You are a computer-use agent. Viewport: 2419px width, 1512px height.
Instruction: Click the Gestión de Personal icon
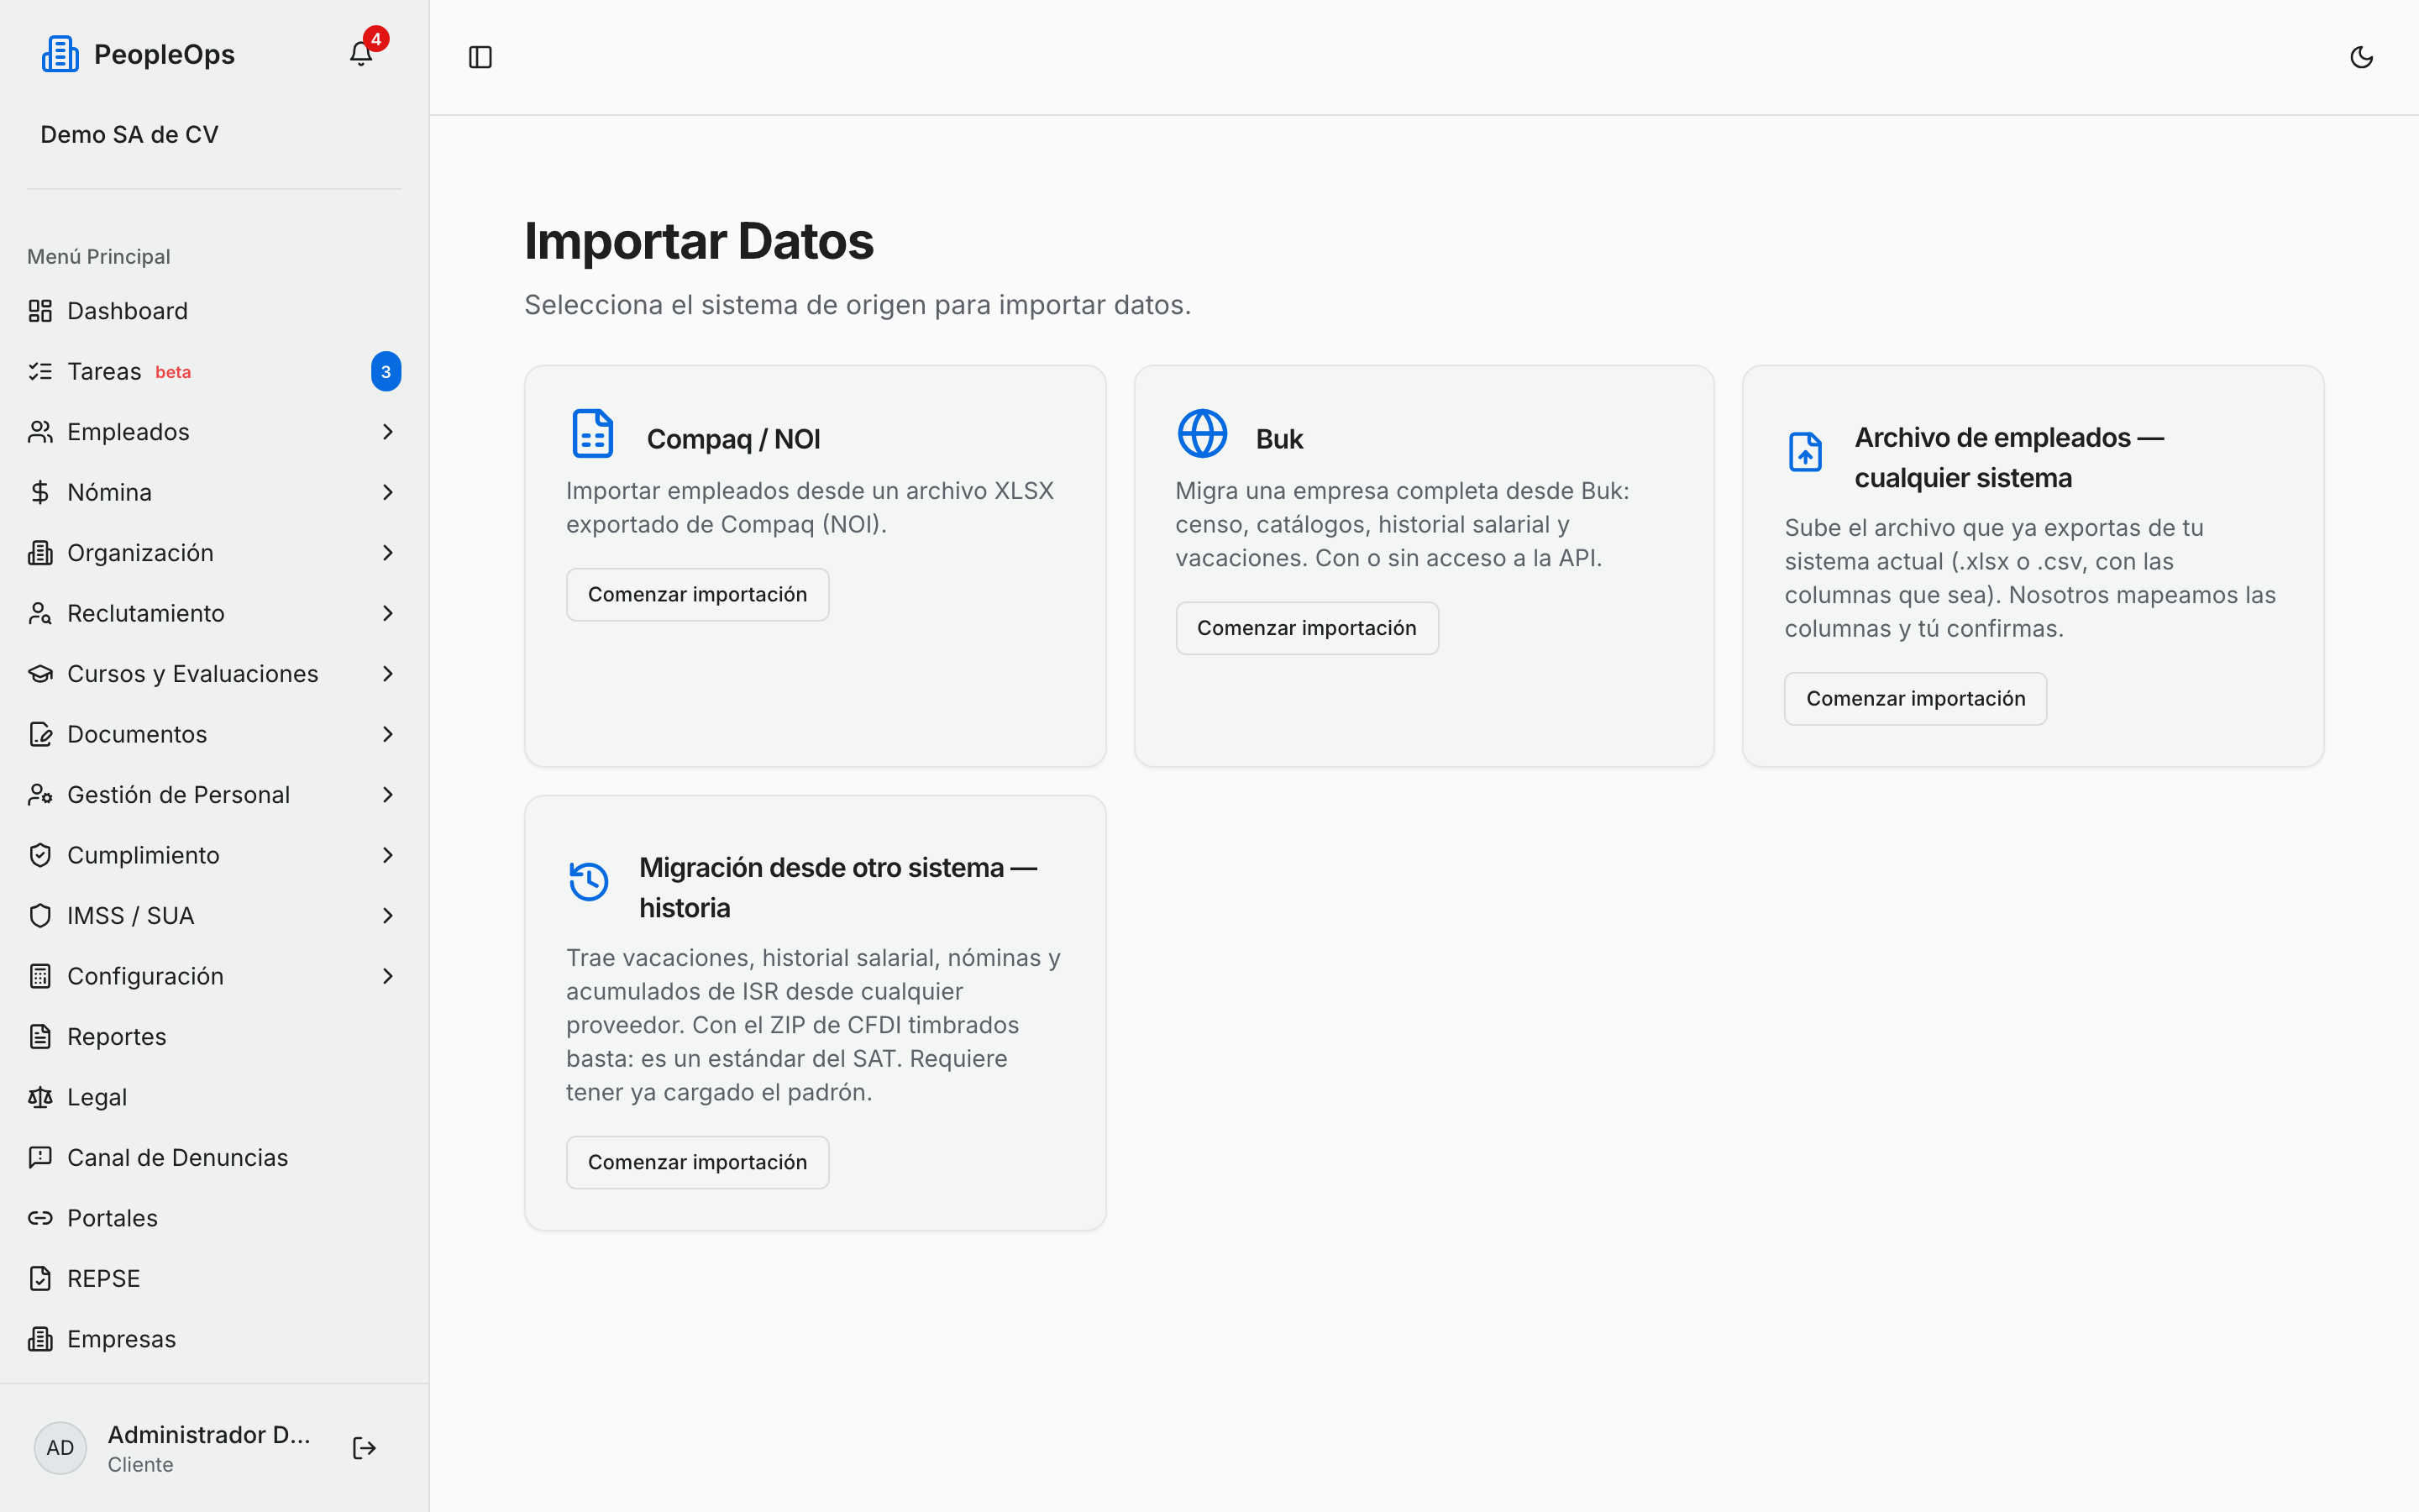point(40,795)
